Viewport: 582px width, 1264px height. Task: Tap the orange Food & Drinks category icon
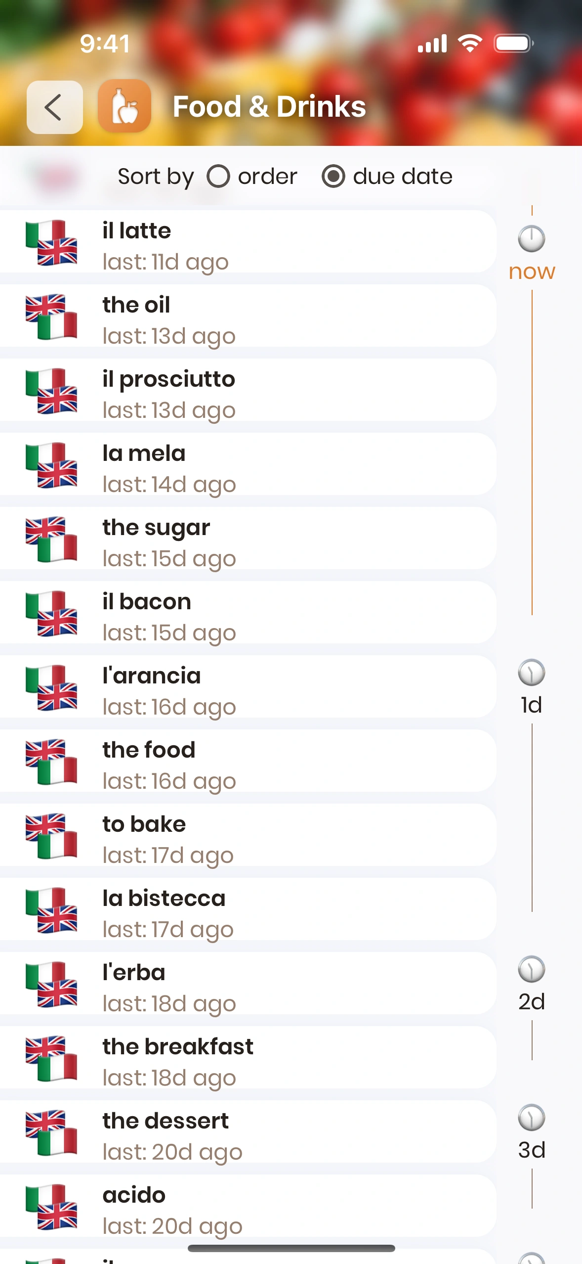click(125, 106)
